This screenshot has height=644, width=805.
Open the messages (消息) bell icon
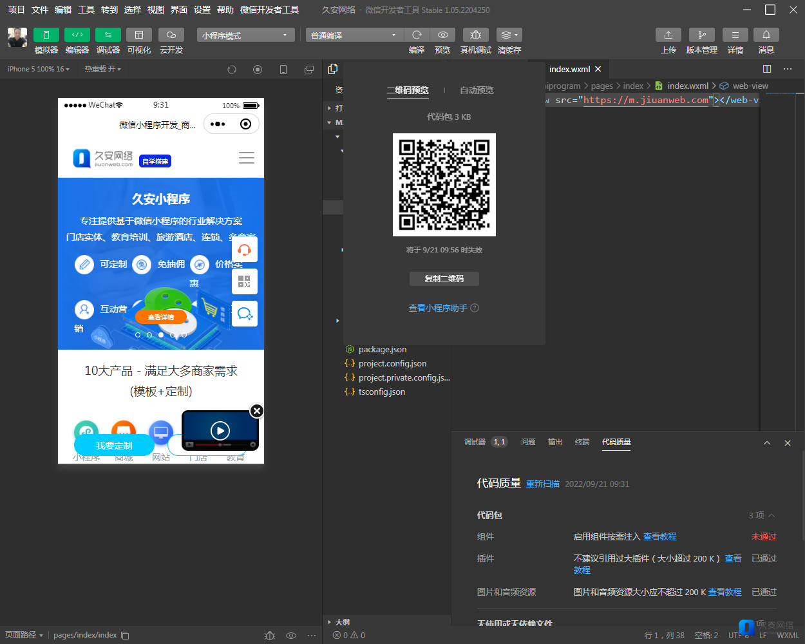coord(766,35)
